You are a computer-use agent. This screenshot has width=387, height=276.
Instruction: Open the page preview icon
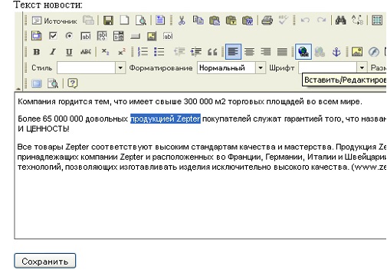[141, 21]
